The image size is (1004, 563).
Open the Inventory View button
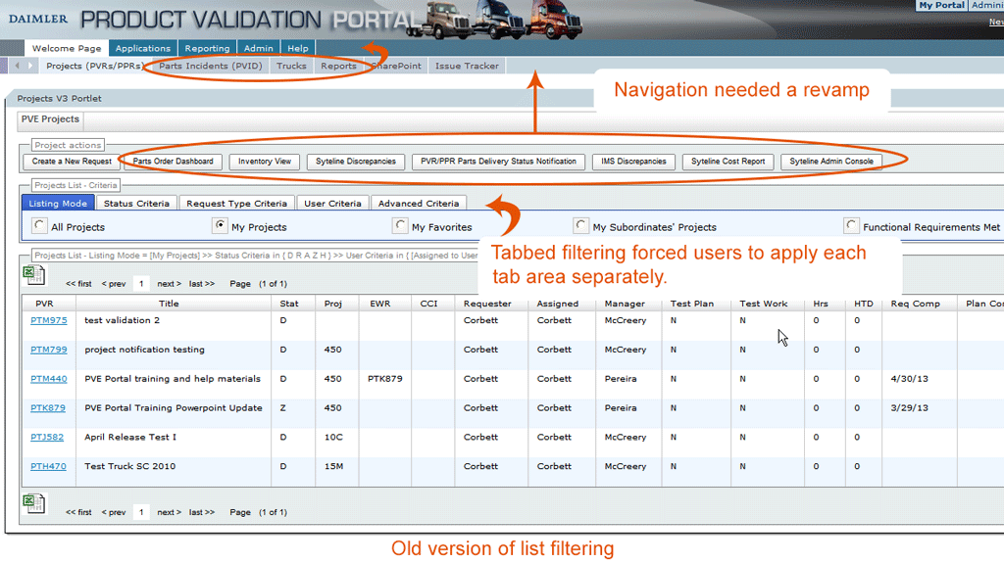coord(264,162)
